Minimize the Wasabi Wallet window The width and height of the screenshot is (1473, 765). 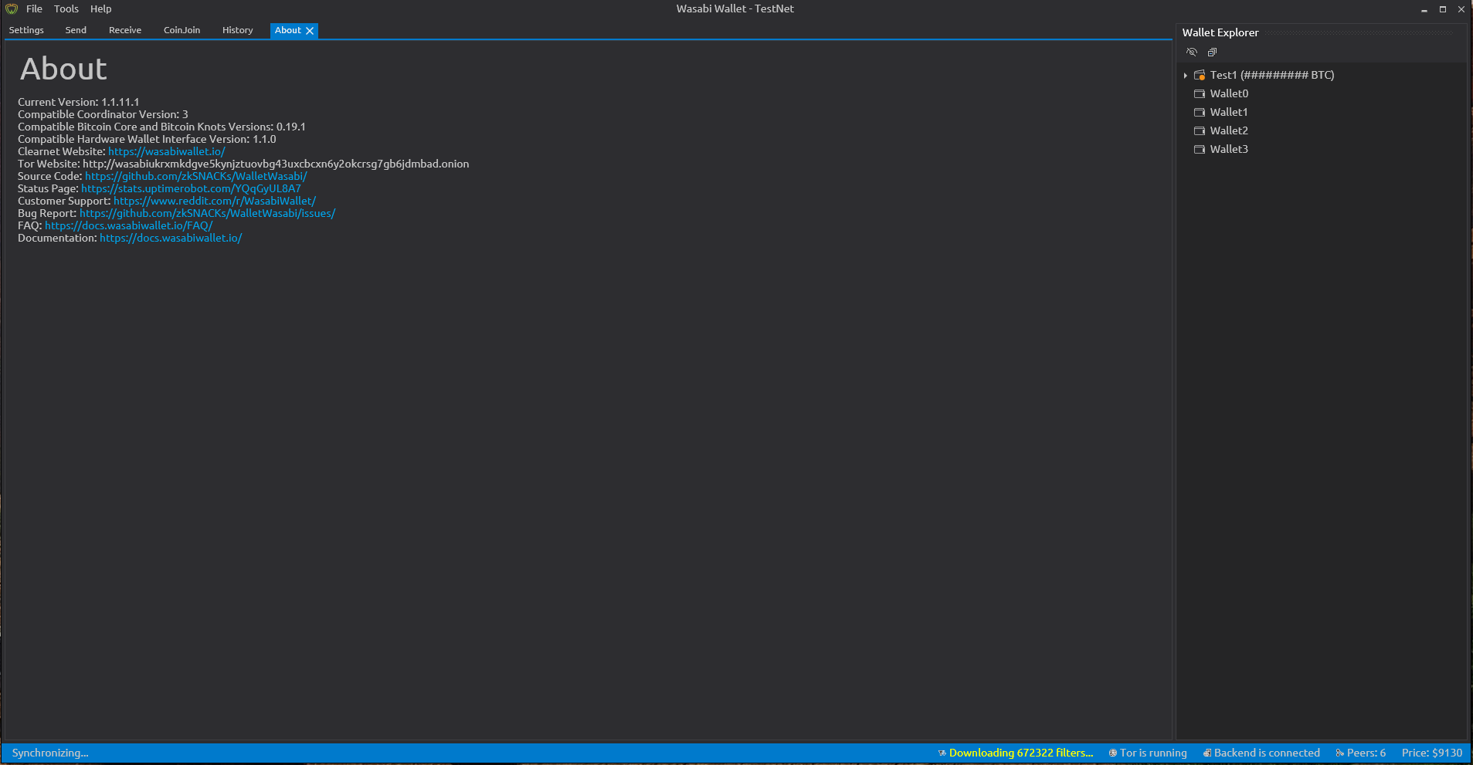click(x=1424, y=9)
